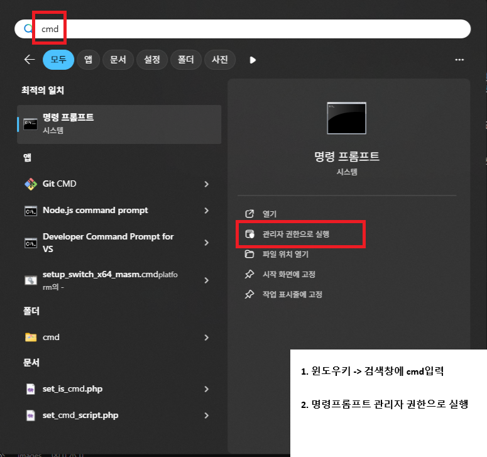Viewport: 487px width, 457px height.
Task: Click the Command Prompt icon in best match
Action: [x=30, y=124]
